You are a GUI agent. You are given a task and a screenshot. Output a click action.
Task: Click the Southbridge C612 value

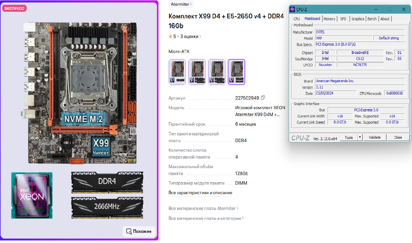360,59
